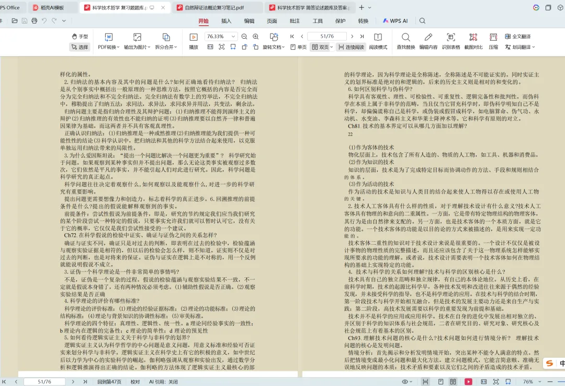Click the print icon in quick access bar
Viewport: 565px width, 386px height.
[34, 21]
